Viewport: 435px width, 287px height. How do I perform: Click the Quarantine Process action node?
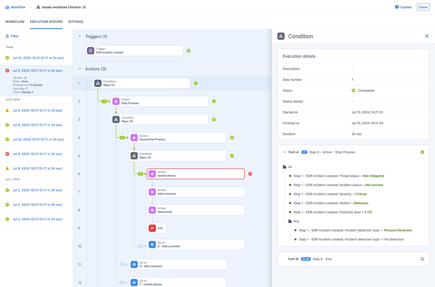pos(177,138)
